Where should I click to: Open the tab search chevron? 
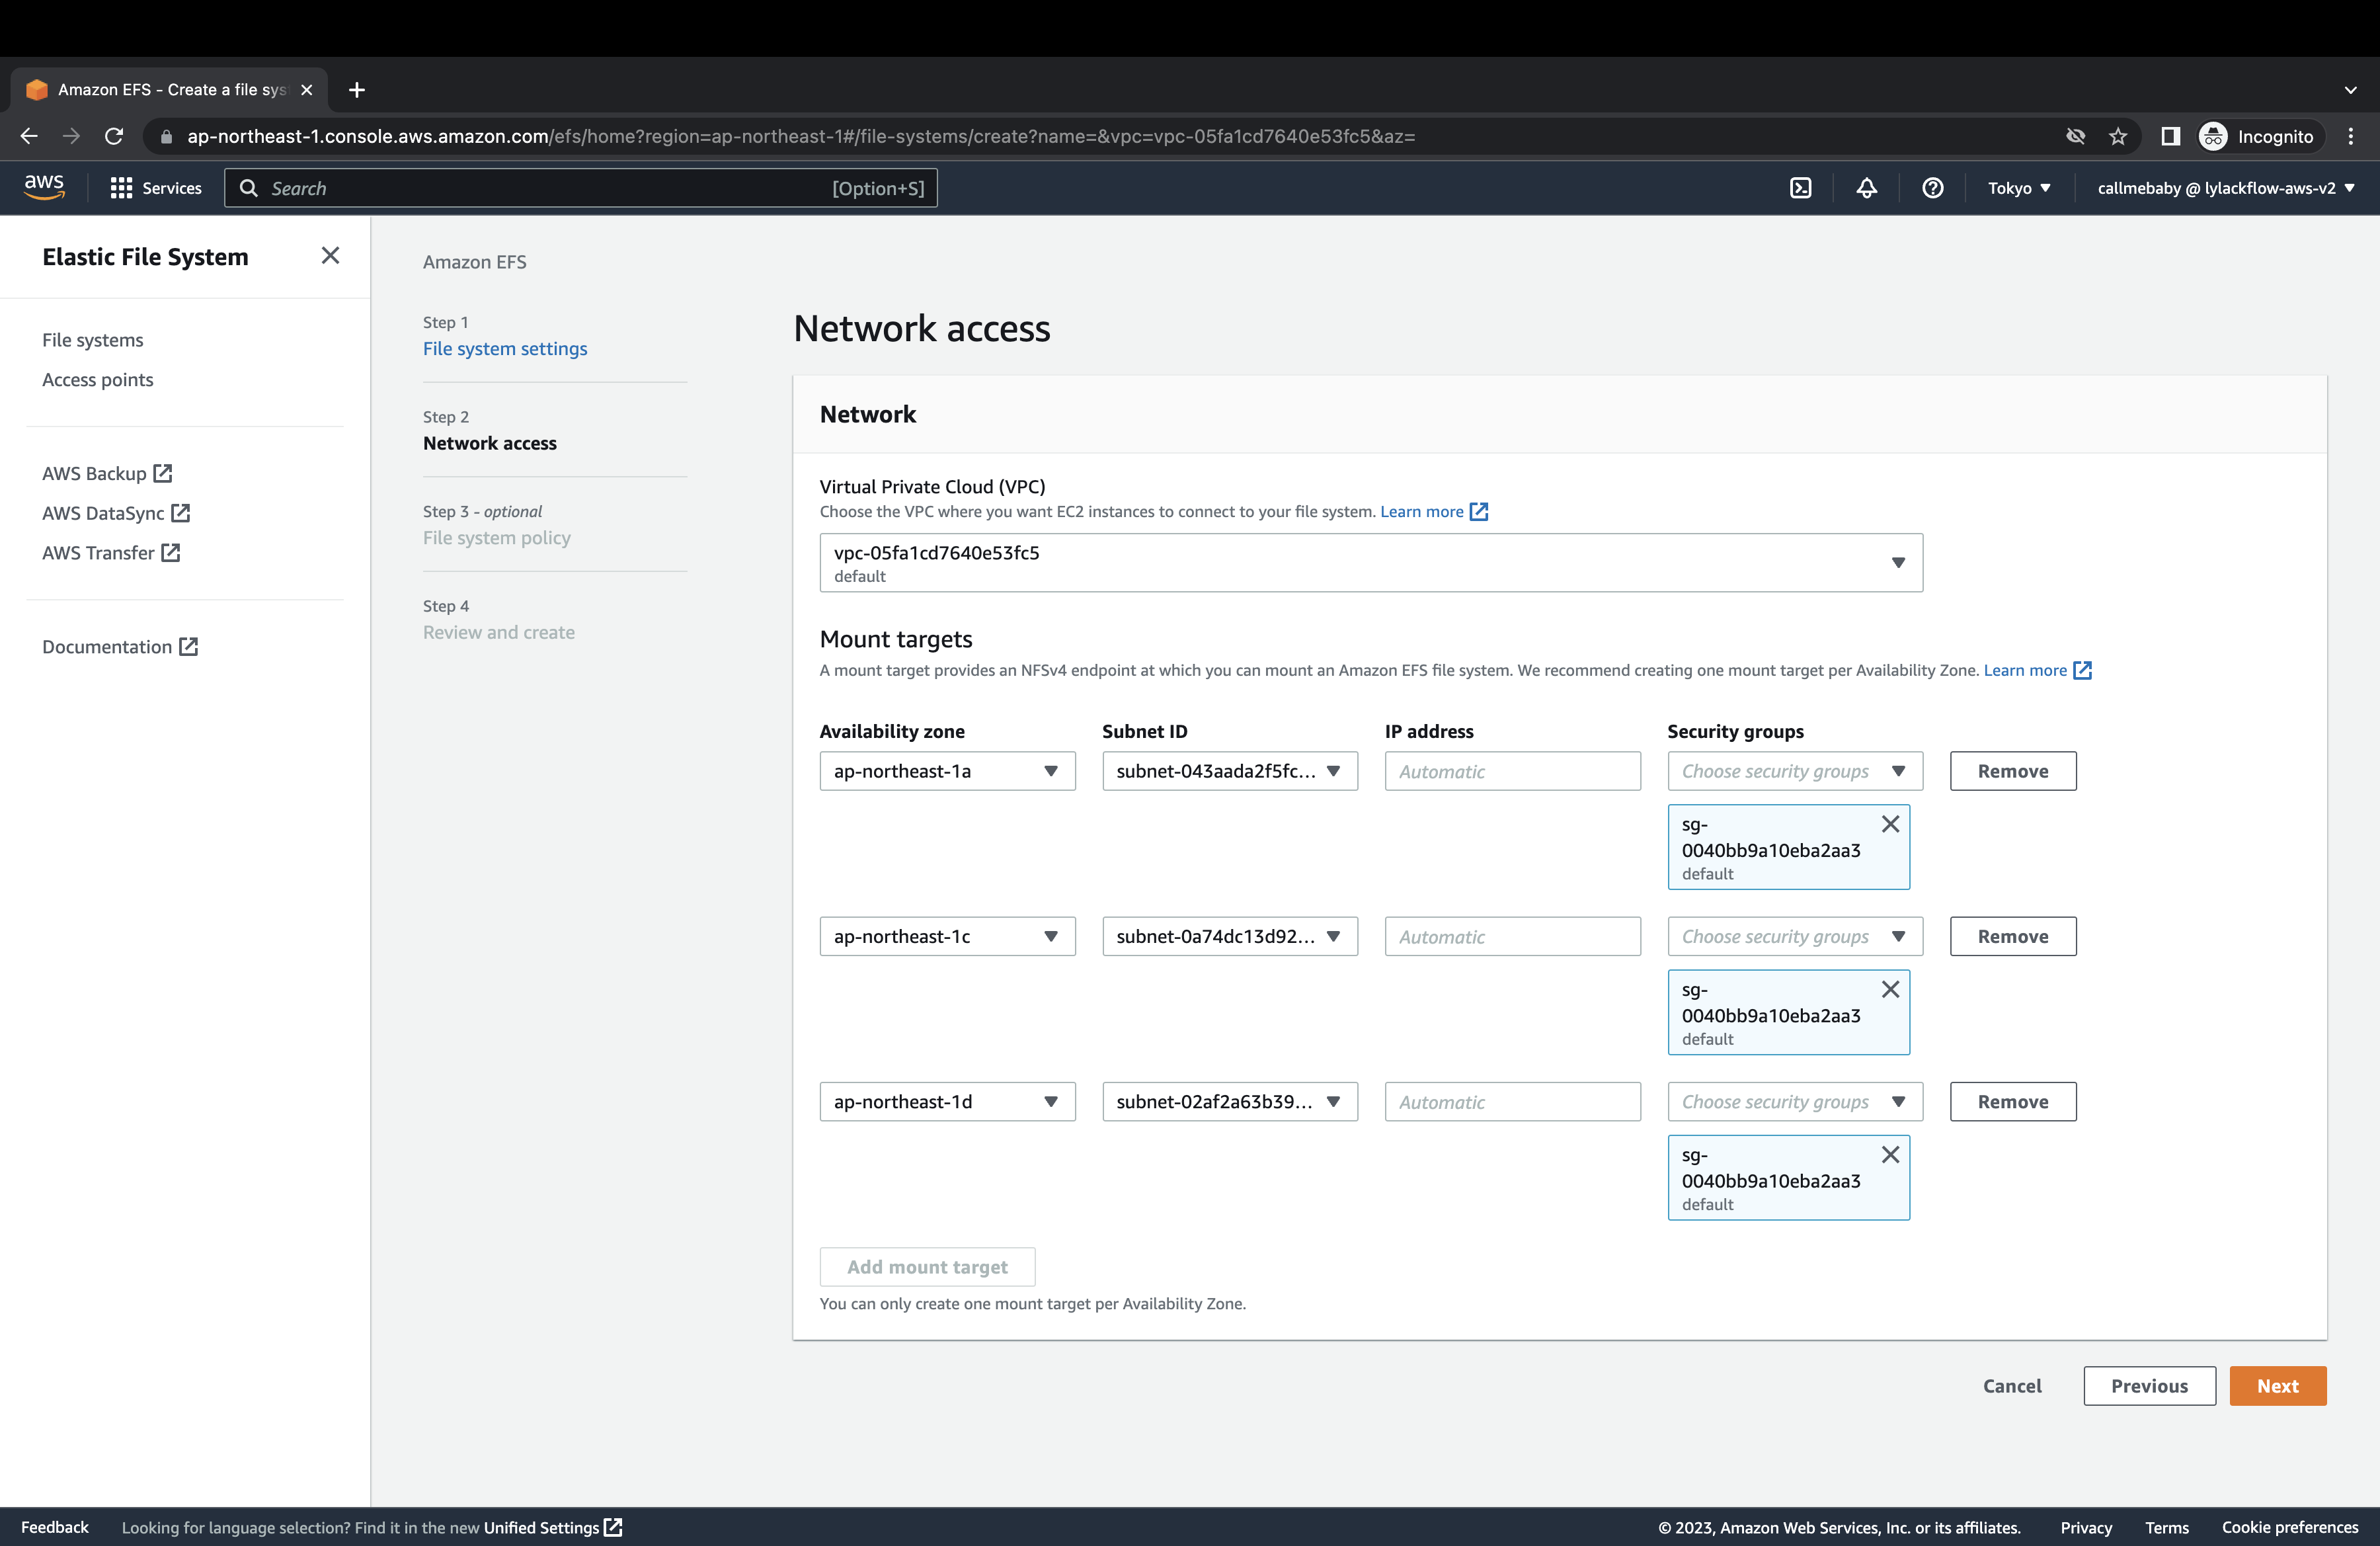point(2350,90)
